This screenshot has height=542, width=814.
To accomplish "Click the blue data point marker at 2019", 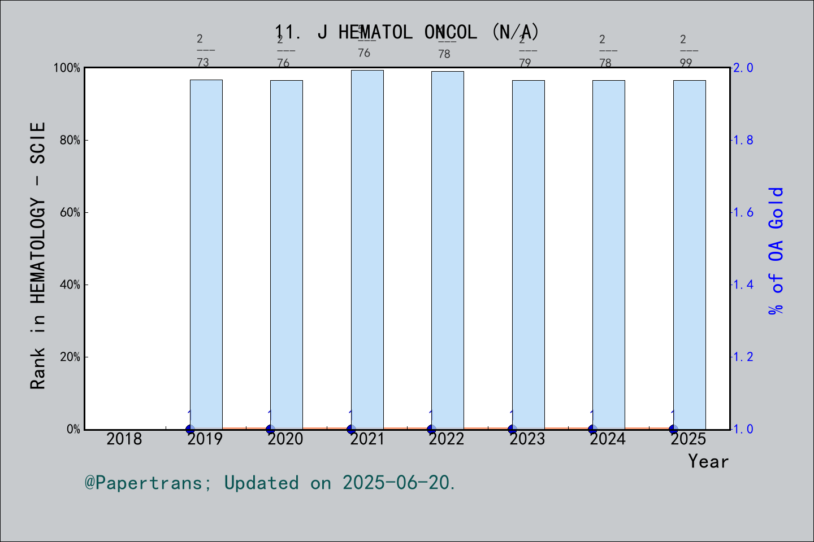I will tap(189, 429).
